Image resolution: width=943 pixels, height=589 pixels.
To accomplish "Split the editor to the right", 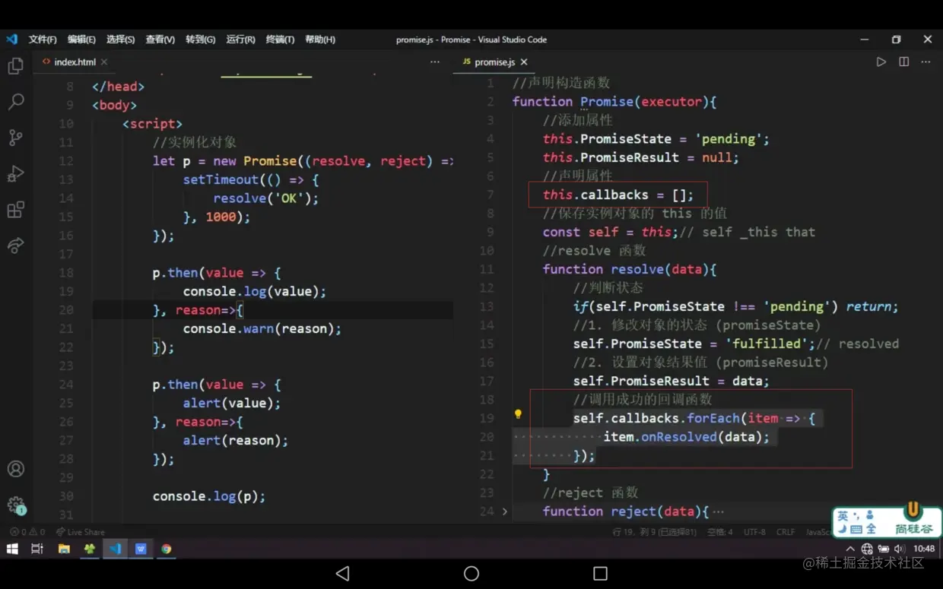I will [x=903, y=62].
